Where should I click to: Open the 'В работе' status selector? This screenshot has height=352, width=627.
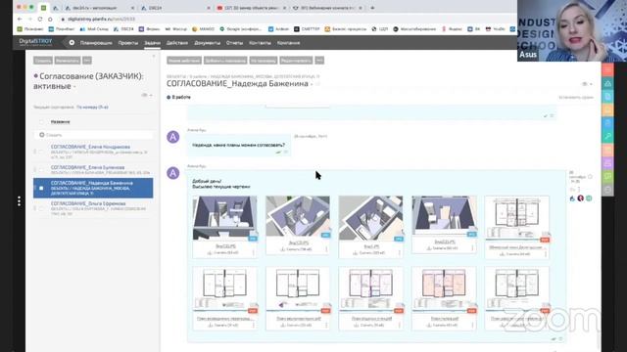[178, 97]
